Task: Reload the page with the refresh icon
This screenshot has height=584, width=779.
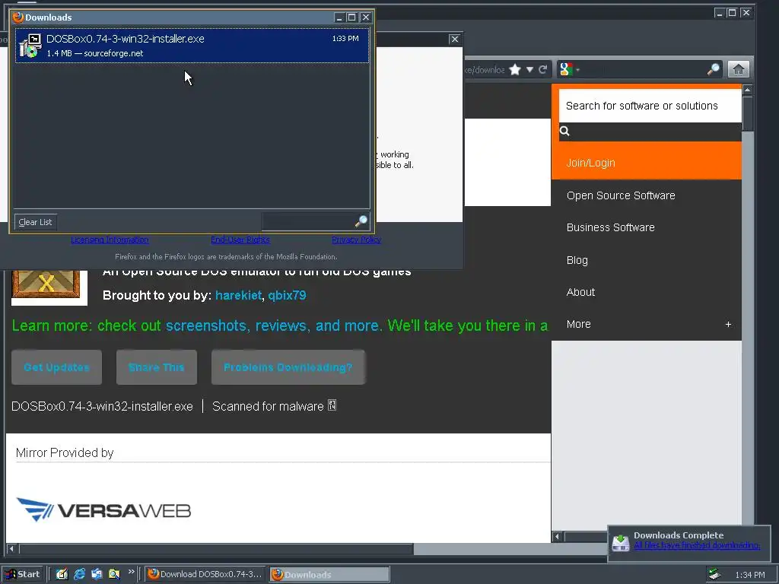Action: pos(543,69)
